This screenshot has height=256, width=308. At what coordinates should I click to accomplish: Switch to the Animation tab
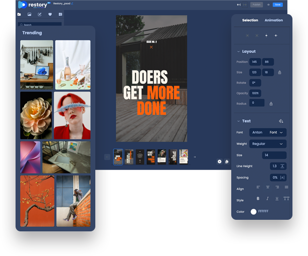(x=273, y=21)
